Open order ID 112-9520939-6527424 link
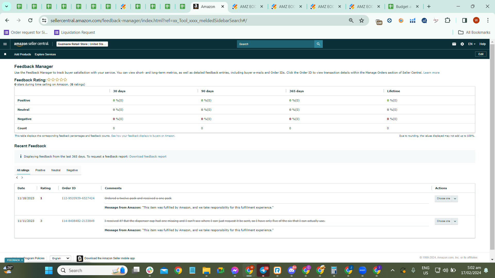495x278 pixels. (78, 198)
